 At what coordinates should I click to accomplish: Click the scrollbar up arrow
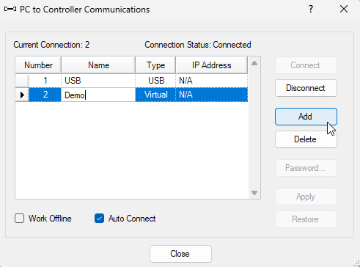click(x=254, y=63)
